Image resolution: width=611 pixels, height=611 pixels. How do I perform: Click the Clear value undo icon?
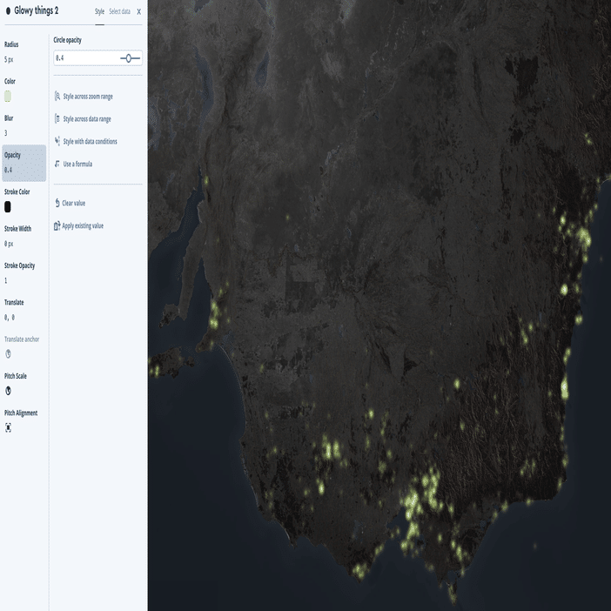point(57,203)
